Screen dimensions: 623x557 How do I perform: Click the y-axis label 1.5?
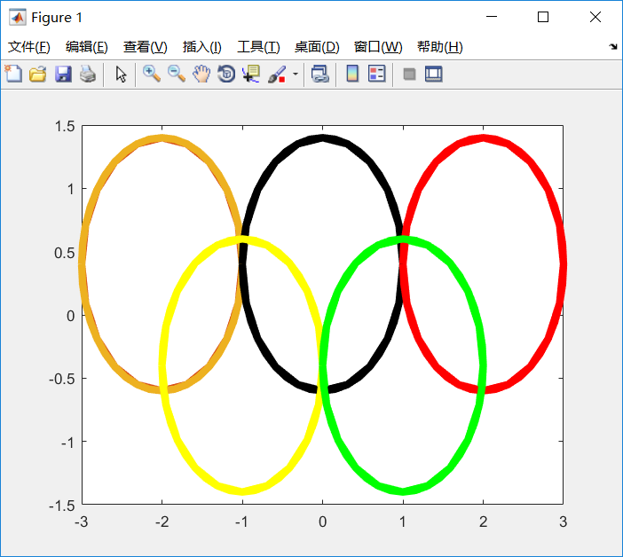(65, 126)
